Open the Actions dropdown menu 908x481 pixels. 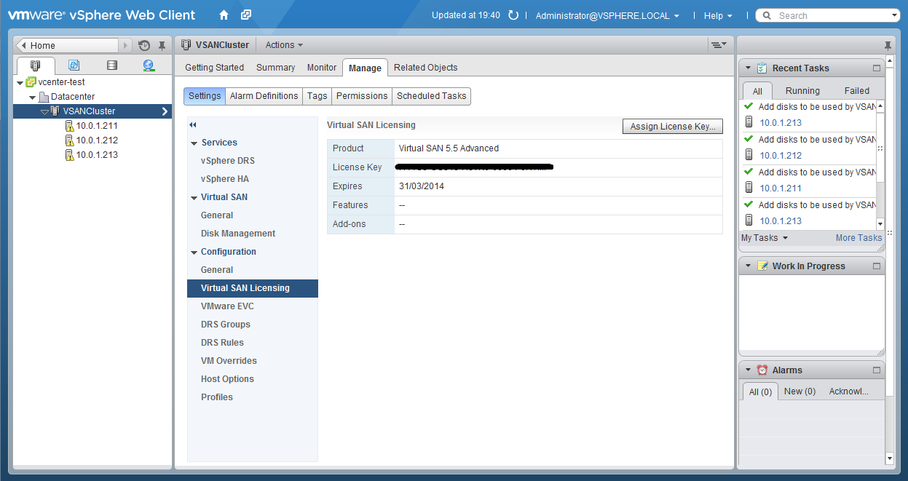pos(283,44)
